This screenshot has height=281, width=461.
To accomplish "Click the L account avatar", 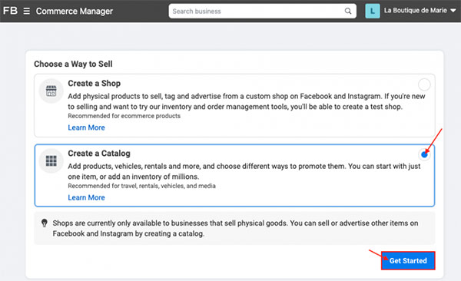I will [373, 12].
